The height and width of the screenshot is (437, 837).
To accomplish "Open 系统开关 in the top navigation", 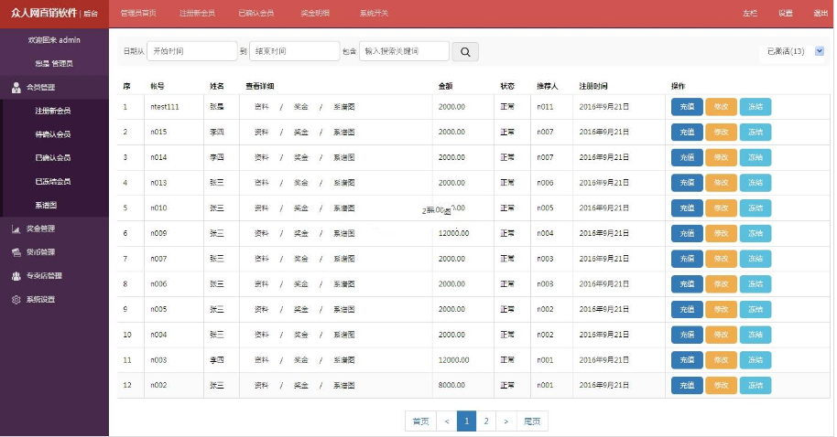I will click(374, 14).
